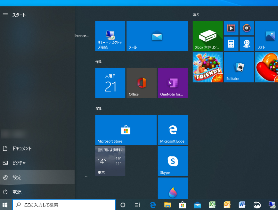Open Cortana from the taskbar
The width and height of the screenshot is (278, 210).
(x=123, y=205)
